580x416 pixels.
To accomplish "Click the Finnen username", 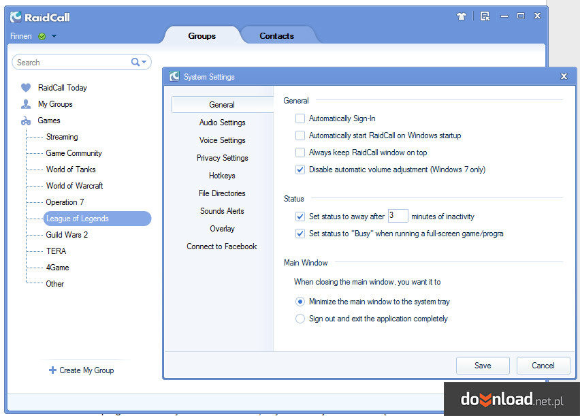I will point(20,36).
